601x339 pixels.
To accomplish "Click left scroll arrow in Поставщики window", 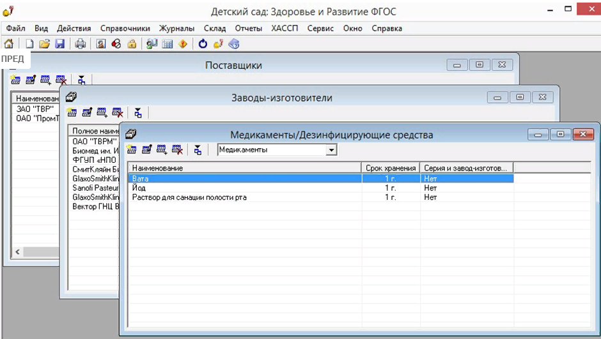I will pyautogui.click(x=17, y=252).
